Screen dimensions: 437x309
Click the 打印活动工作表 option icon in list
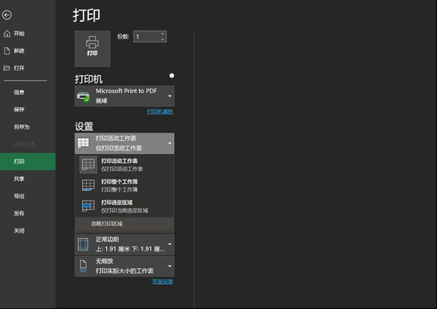click(88, 165)
